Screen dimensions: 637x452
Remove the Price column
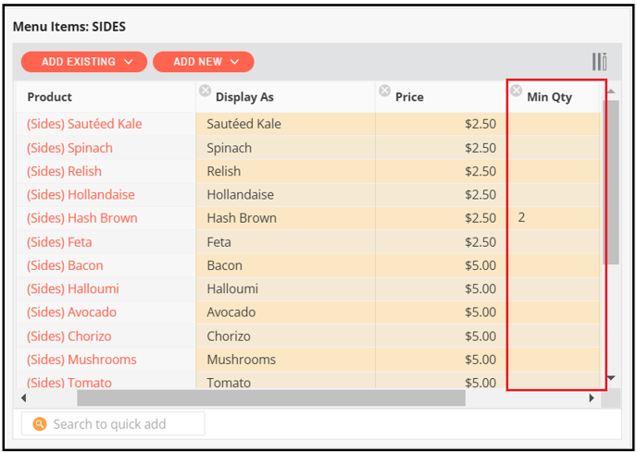pyautogui.click(x=384, y=91)
